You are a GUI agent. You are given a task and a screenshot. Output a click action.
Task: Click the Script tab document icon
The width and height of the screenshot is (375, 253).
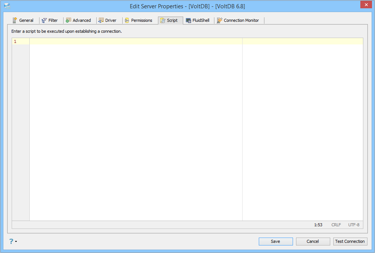[x=163, y=20]
